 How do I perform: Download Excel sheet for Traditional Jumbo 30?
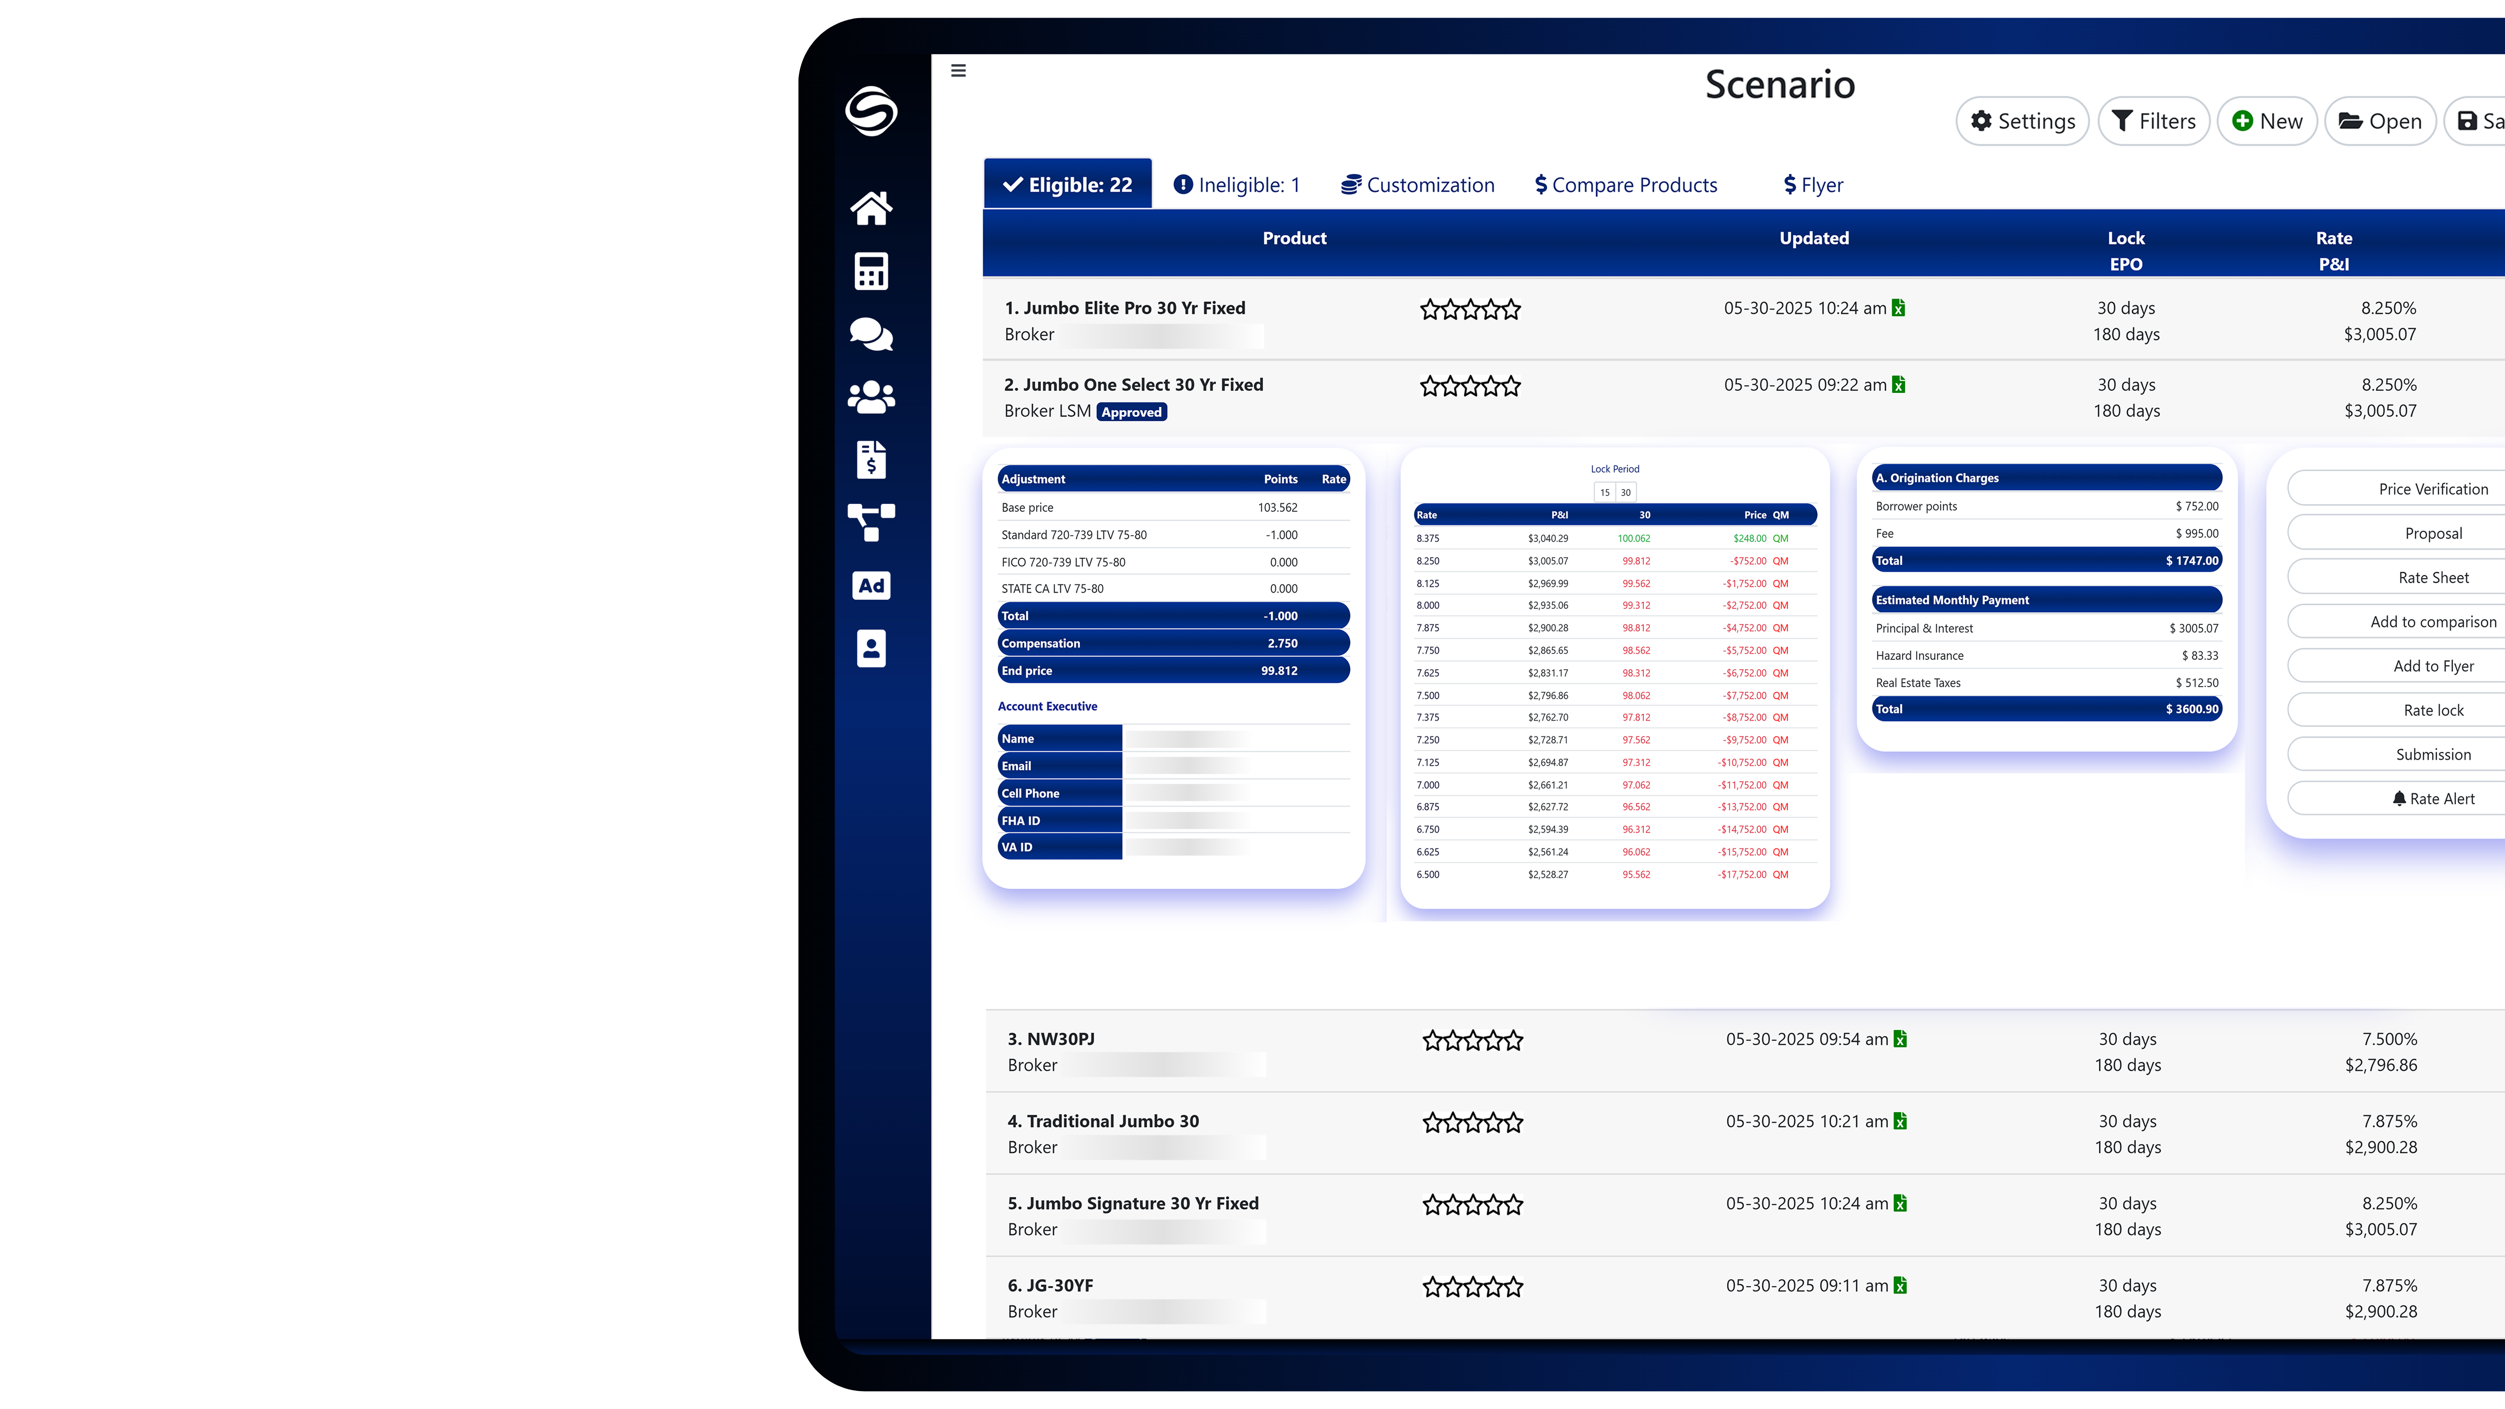click(x=1900, y=1121)
